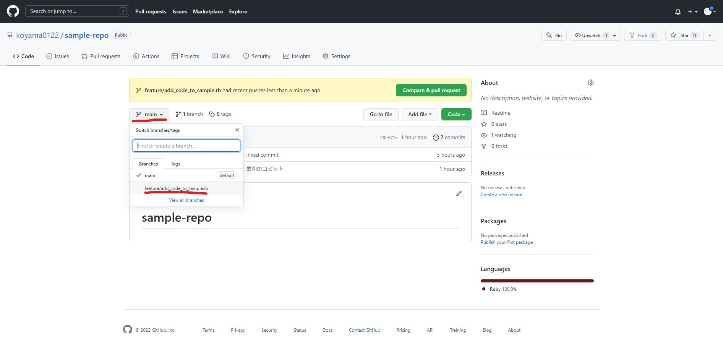Open the repository Settings tab
Image resolution: width=723 pixels, height=347 pixels.
coord(336,56)
